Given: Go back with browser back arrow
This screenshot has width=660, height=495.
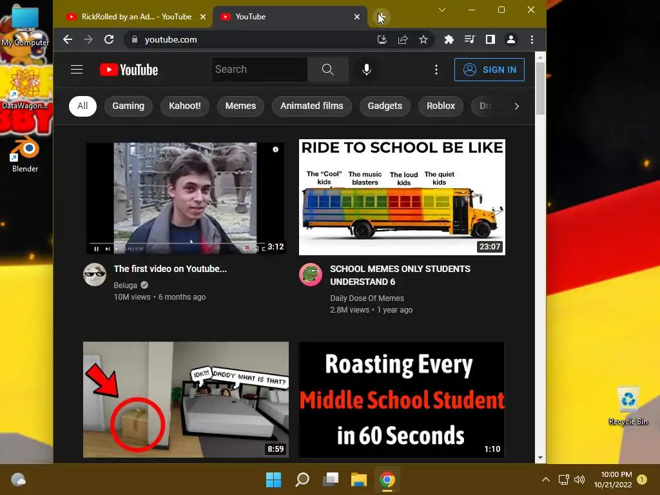Looking at the screenshot, I should click(67, 39).
